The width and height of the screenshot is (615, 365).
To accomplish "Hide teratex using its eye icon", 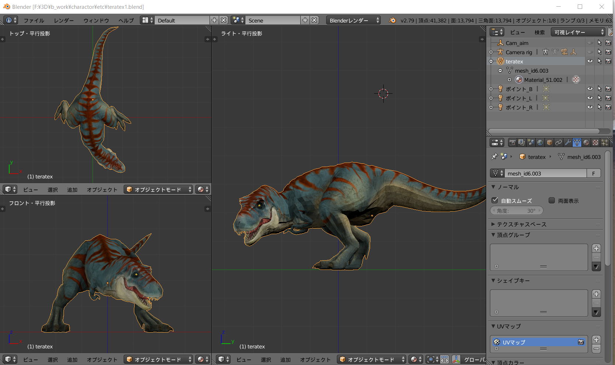I will pyautogui.click(x=590, y=61).
